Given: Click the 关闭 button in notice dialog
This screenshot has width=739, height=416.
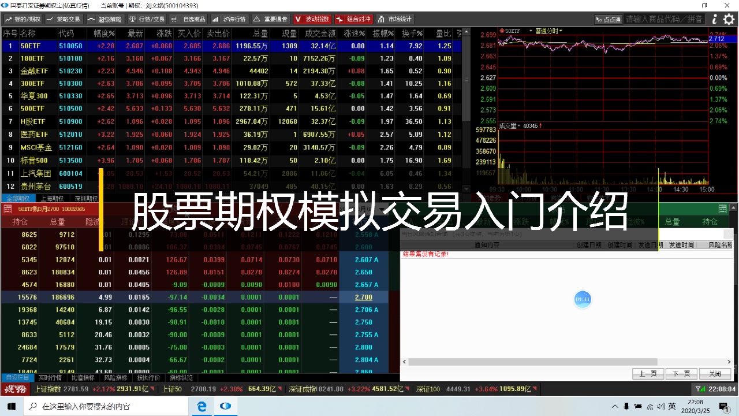Looking at the screenshot, I should coord(715,374).
